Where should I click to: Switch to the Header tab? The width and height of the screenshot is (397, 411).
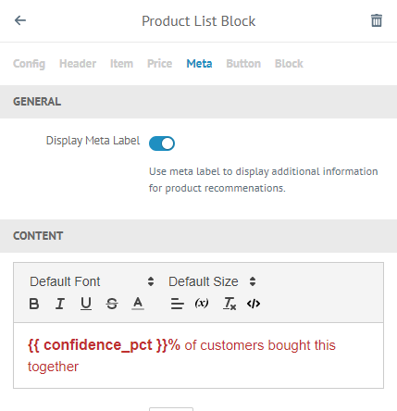(78, 64)
